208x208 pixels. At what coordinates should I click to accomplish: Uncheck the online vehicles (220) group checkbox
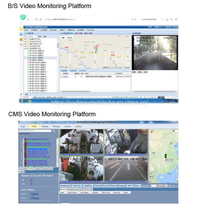coord(27,49)
